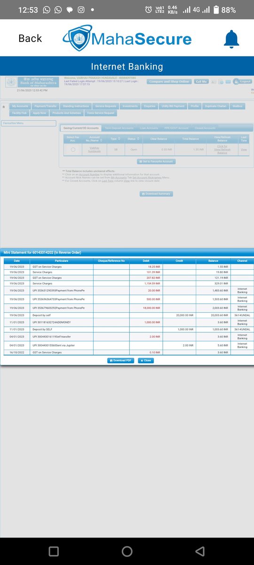Switch to Saving/Current/OD Accounts tab
This screenshot has height=565, width=254.
click(x=81, y=128)
